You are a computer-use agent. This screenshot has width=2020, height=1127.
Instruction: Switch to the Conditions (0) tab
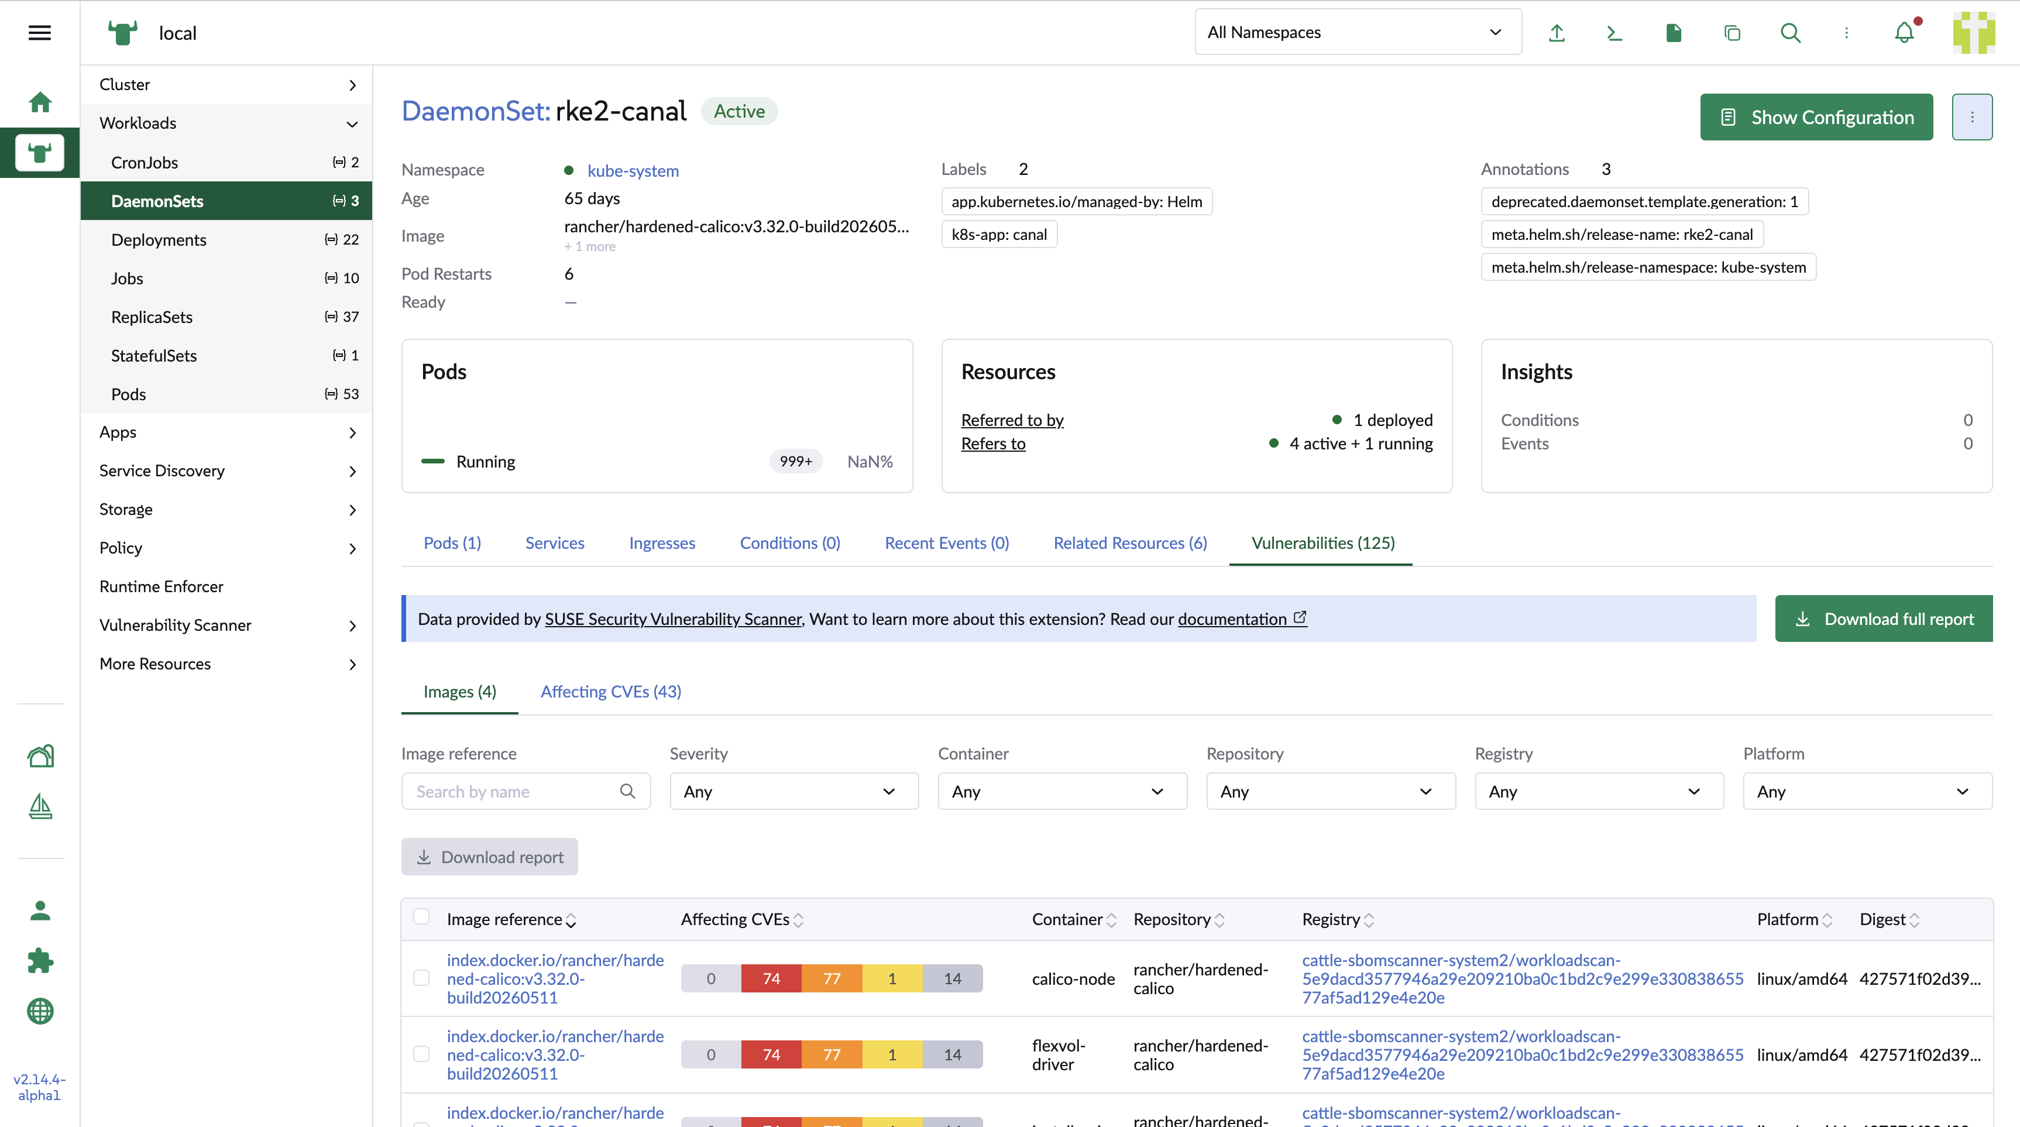point(789,542)
